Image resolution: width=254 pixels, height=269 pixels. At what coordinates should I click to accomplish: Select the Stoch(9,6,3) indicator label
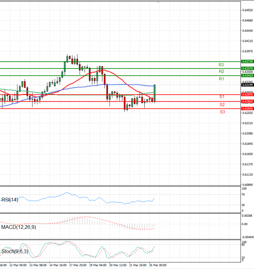[x=15, y=252]
